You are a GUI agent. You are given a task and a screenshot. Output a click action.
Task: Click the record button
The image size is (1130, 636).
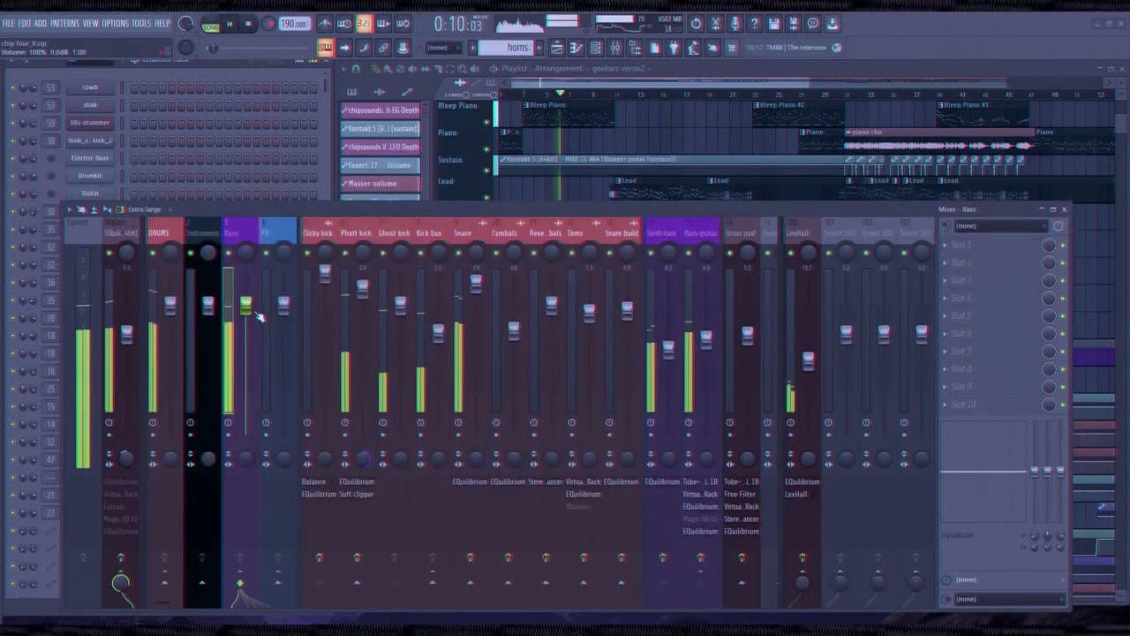coord(269,25)
